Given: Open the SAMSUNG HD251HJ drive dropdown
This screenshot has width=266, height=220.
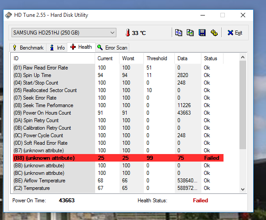Looking at the screenshot, I should 64,33.
